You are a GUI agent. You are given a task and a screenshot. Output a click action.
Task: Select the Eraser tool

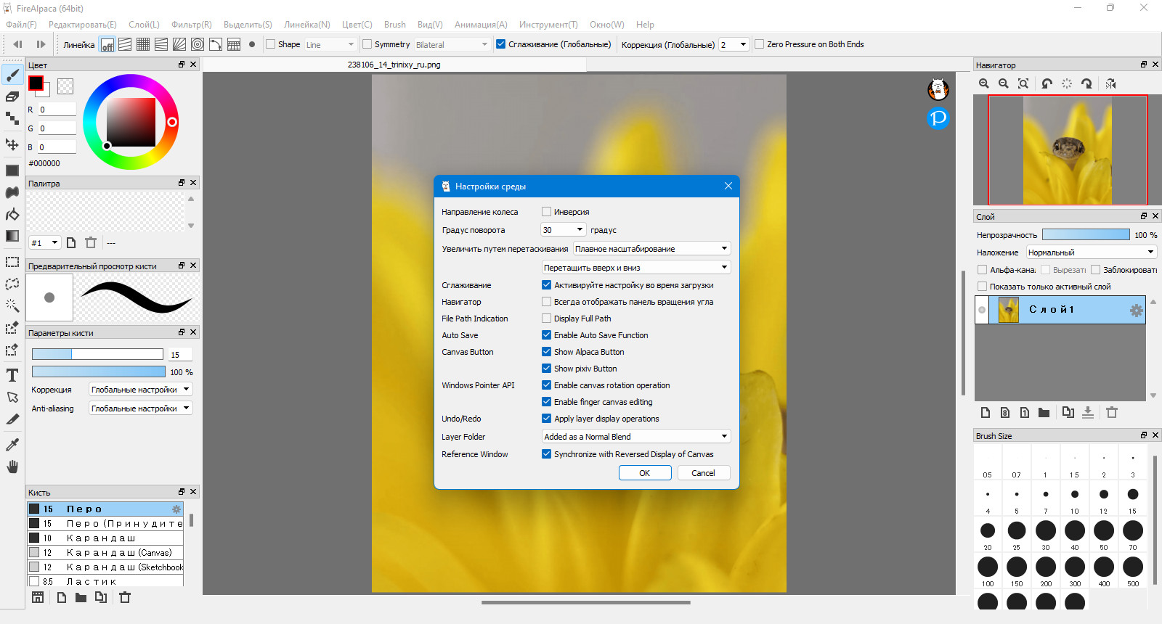point(12,97)
